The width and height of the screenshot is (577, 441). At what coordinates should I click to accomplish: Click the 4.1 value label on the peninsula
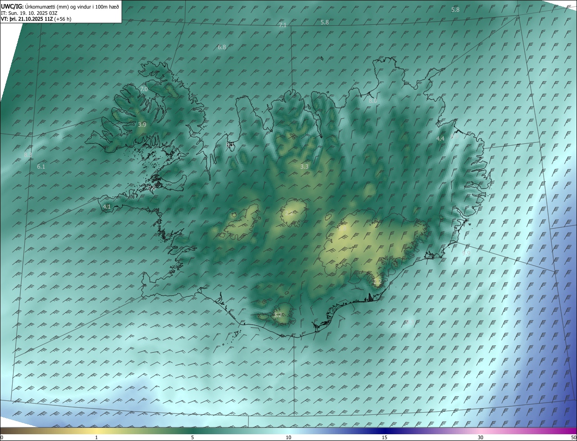coord(107,207)
